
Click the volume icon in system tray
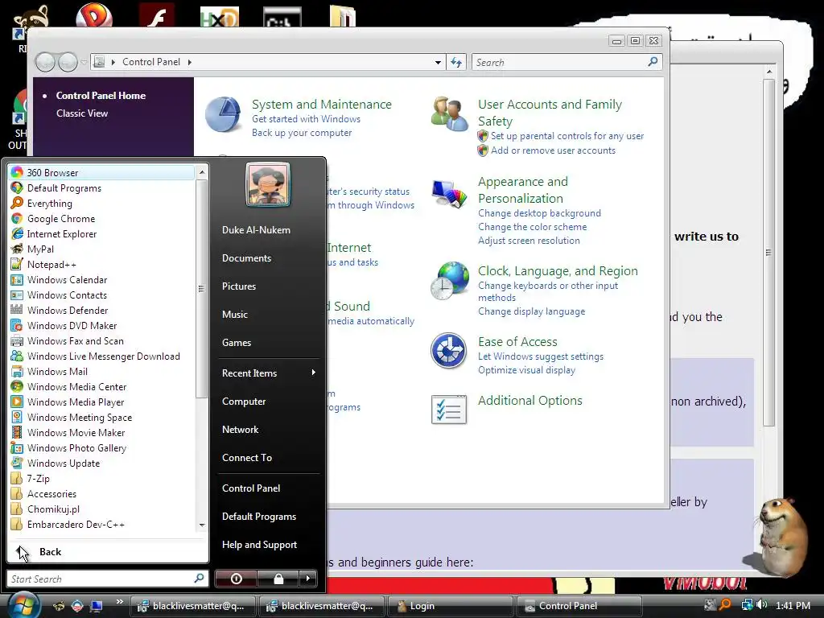[762, 605]
